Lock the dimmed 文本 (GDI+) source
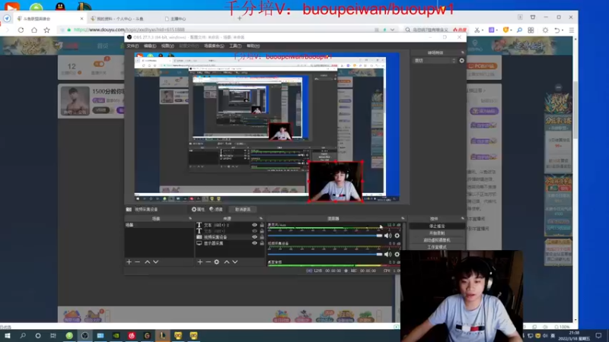Image resolution: width=609 pixels, height=342 pixels. 262,231
